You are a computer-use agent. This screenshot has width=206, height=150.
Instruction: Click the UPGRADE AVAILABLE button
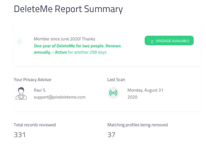pos(169,41)
